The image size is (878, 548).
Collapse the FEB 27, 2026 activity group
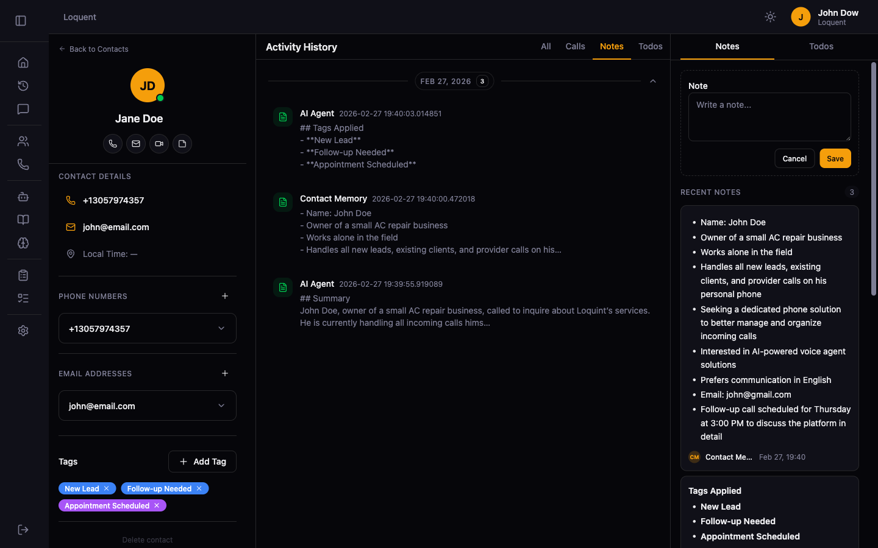(x=653, y=80)
